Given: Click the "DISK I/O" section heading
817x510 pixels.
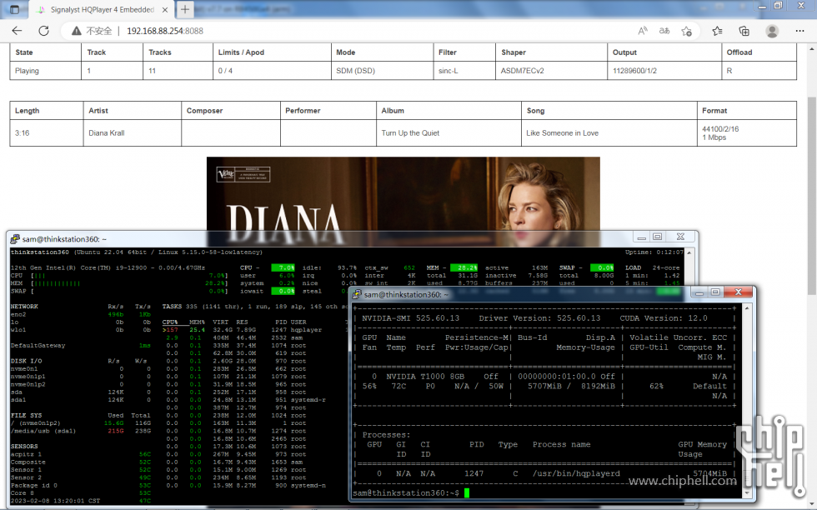Looking at the screenshot, I should [x=26, y=361].
